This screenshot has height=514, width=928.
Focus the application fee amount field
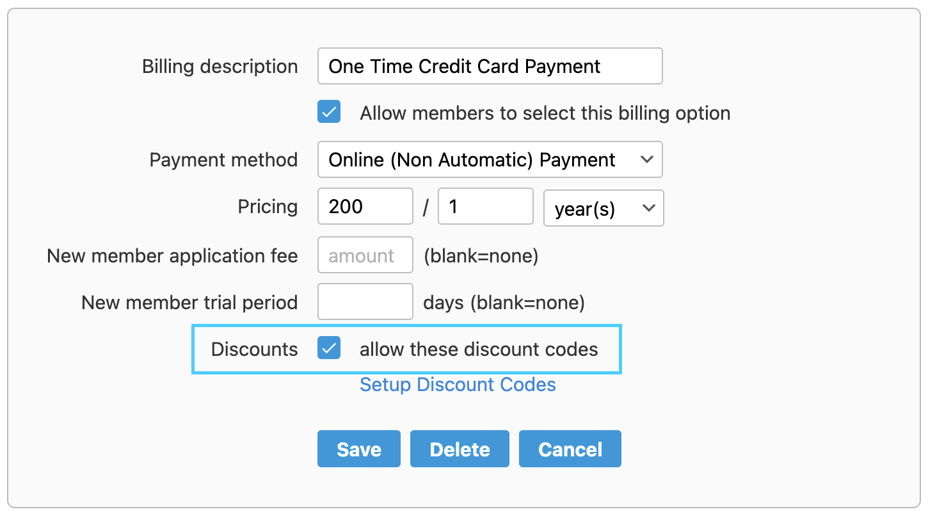[365, 255]
